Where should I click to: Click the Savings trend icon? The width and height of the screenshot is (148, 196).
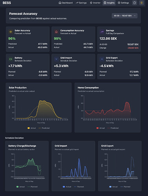pos(102,32)
